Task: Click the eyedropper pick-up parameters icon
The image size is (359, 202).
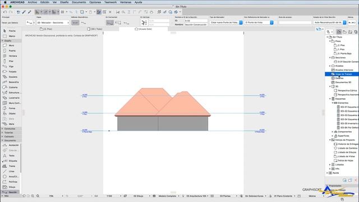Action: point(24,12)
